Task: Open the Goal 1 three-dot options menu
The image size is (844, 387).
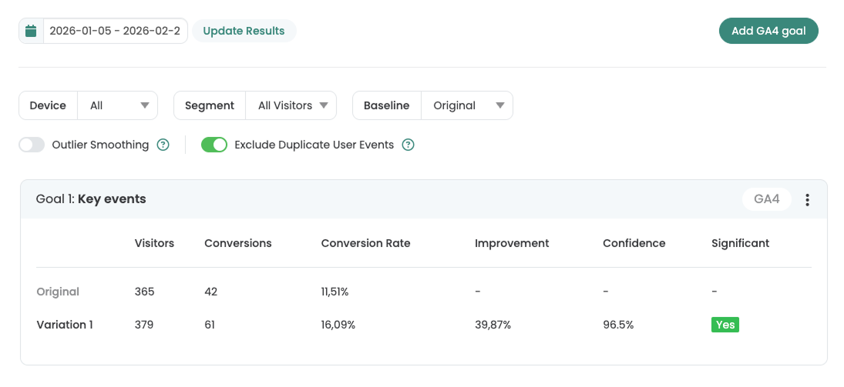Action: pyautogui.click(x=808, y=199)
